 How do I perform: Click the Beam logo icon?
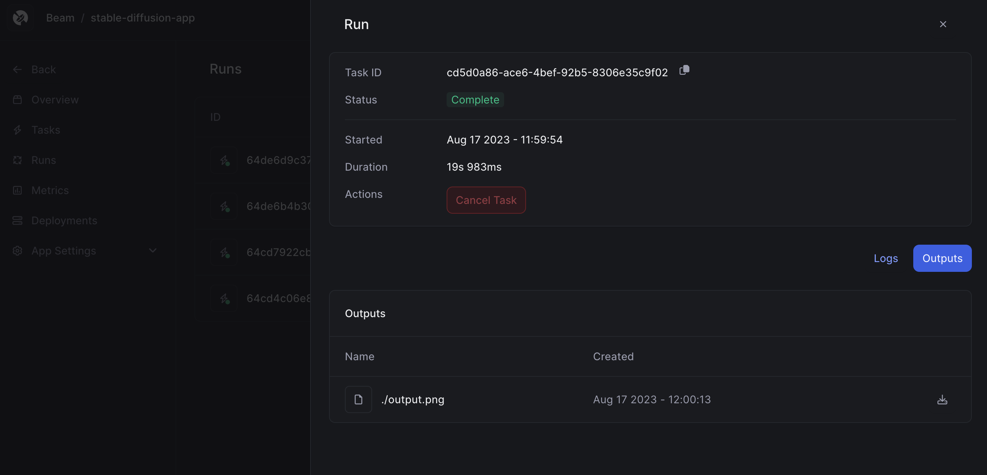(20, 18)
